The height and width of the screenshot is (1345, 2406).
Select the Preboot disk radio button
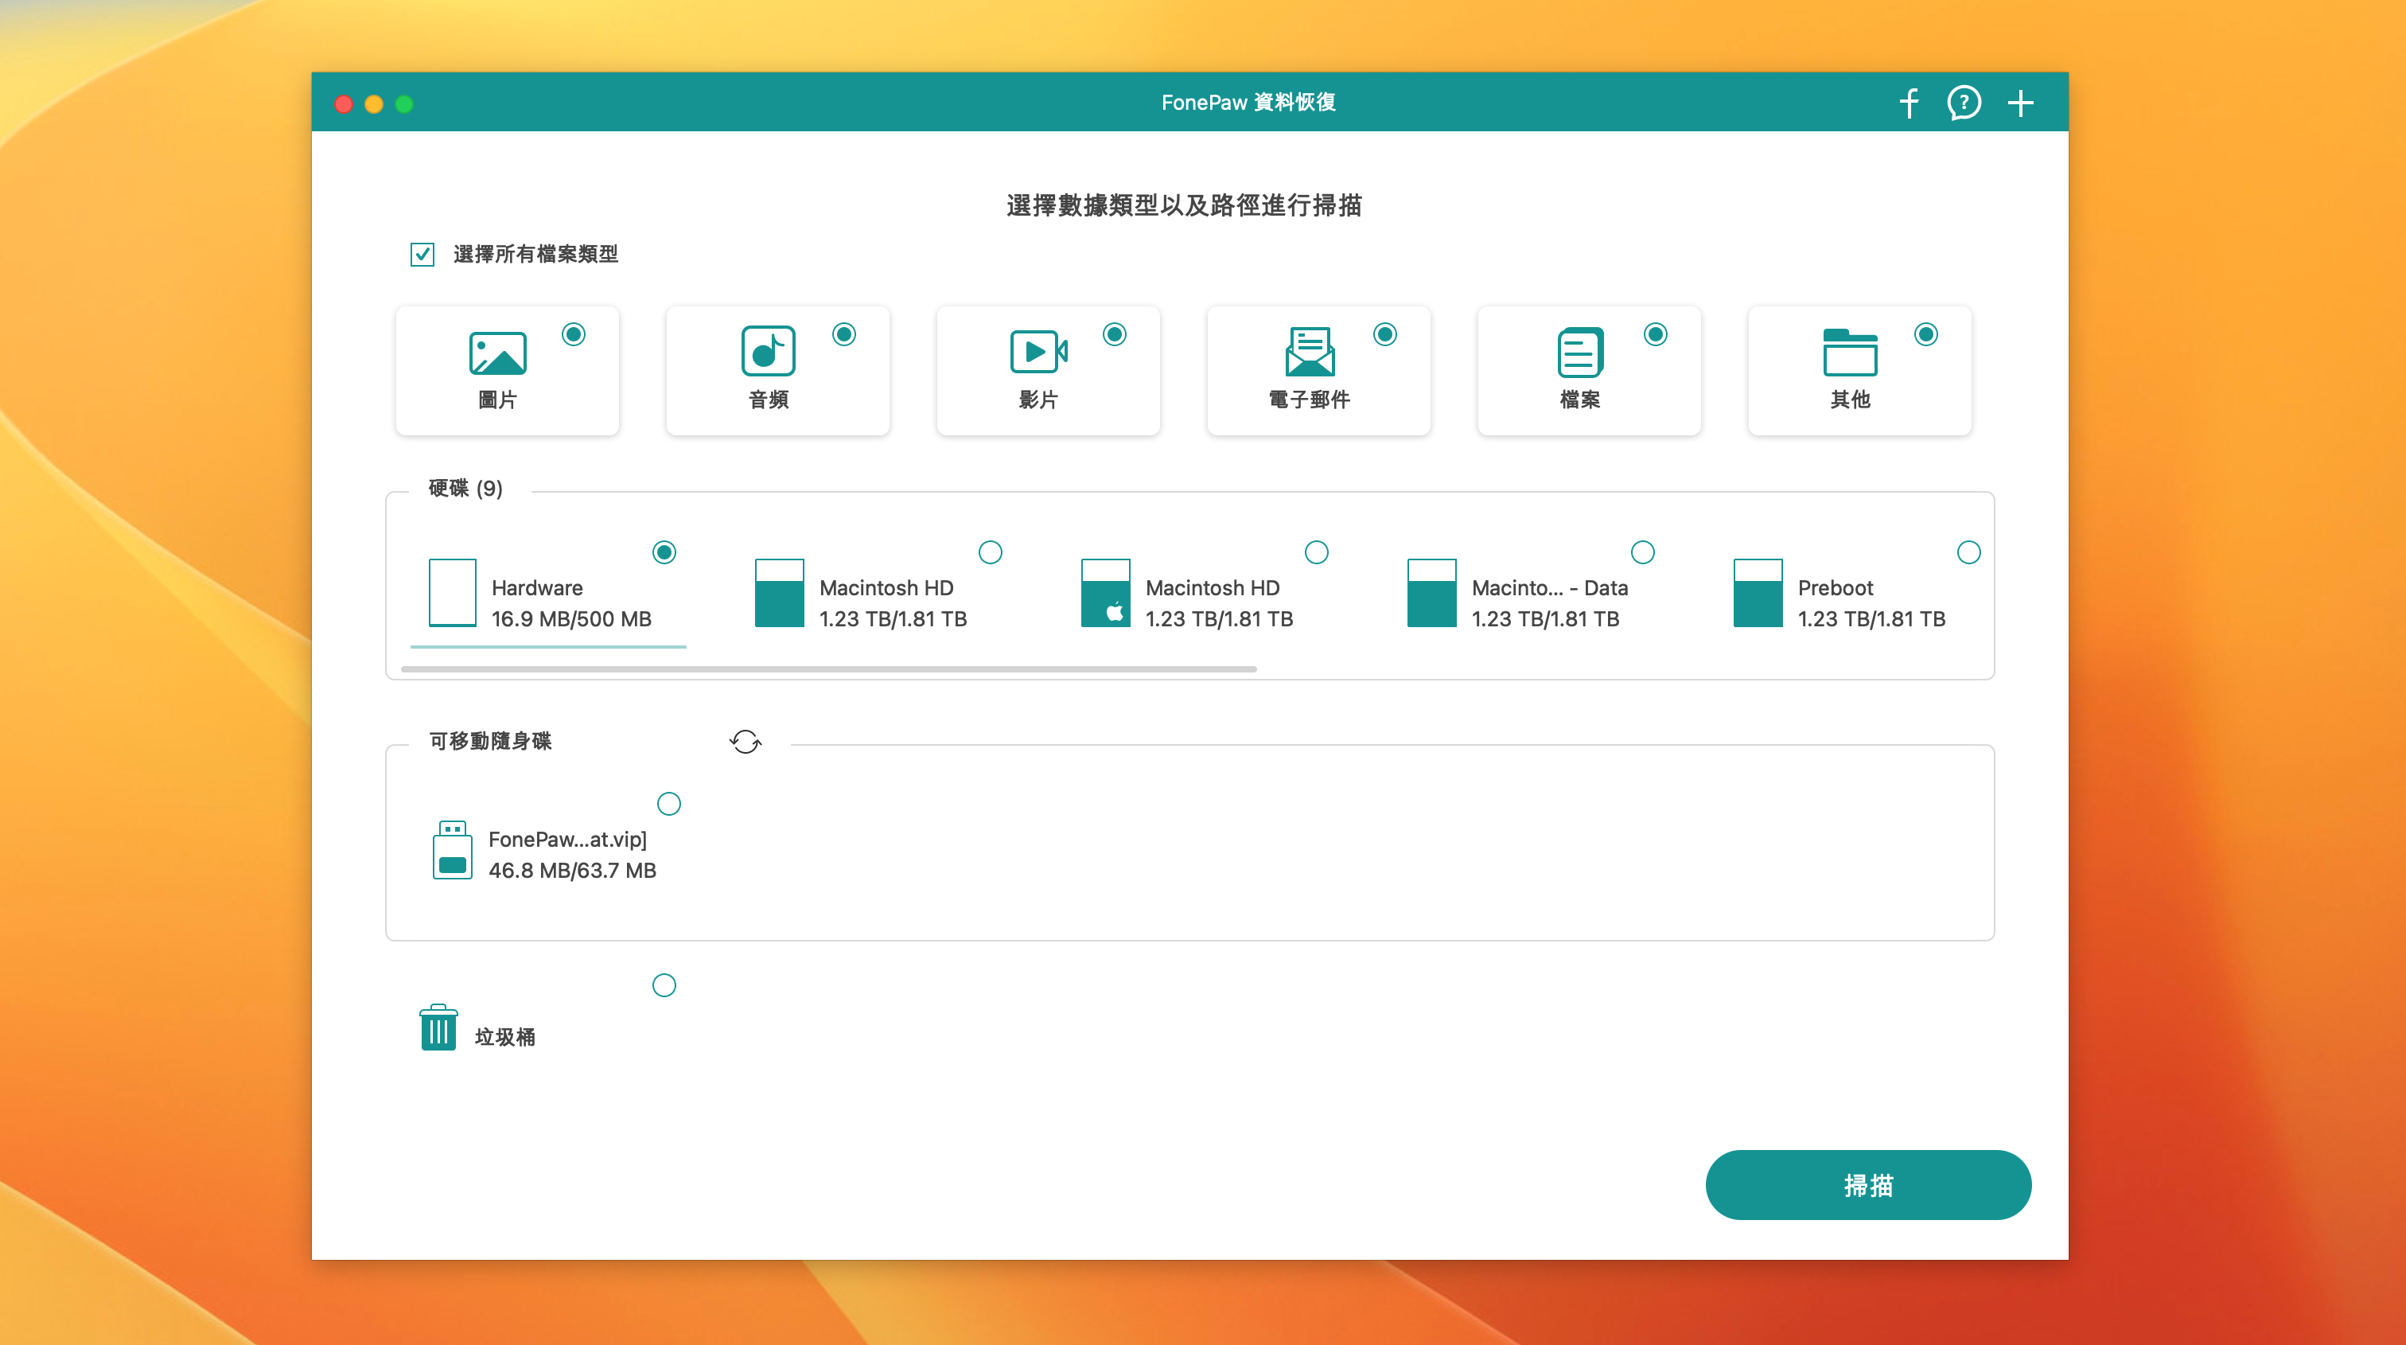[1968, 553]
